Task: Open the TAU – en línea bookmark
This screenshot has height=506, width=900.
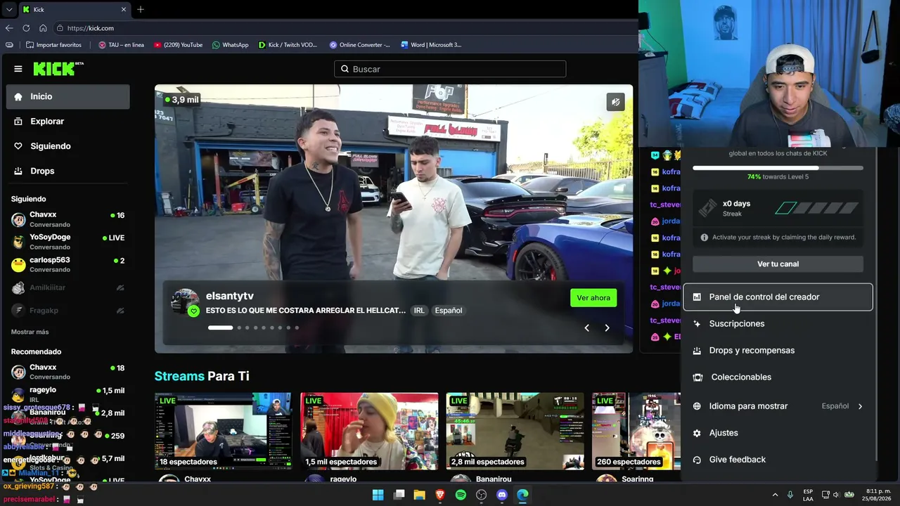Action: click(121, 45)
